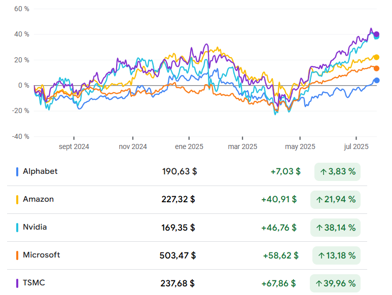392x295 pixels.
Task: Click the up arrow in TSMC's 39,96 % badge
Action: [319, 283]
